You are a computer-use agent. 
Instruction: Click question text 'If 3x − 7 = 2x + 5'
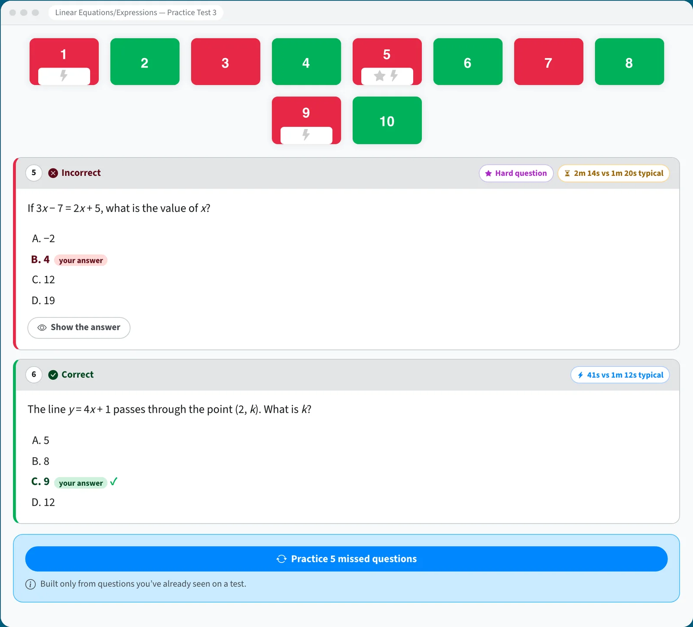pyautogui.click(x=119, y=208)
